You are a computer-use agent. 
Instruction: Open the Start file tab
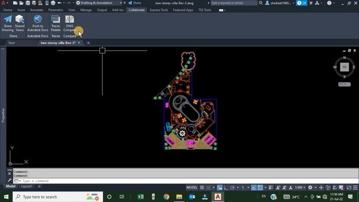11,43
